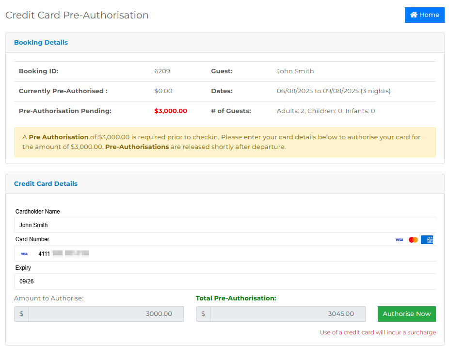The height and width of the screenshot is (347, 449).
Task: Click the house icon in Home button
Action: (414, 15)
